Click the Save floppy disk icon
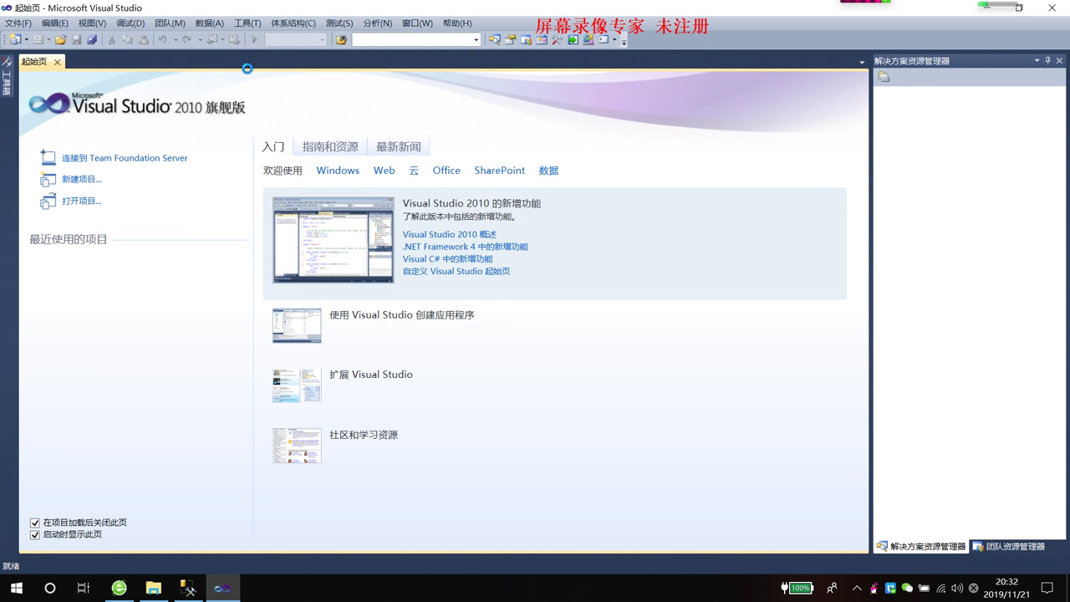Screen dimensions: 1070x602 coord(76,39)
